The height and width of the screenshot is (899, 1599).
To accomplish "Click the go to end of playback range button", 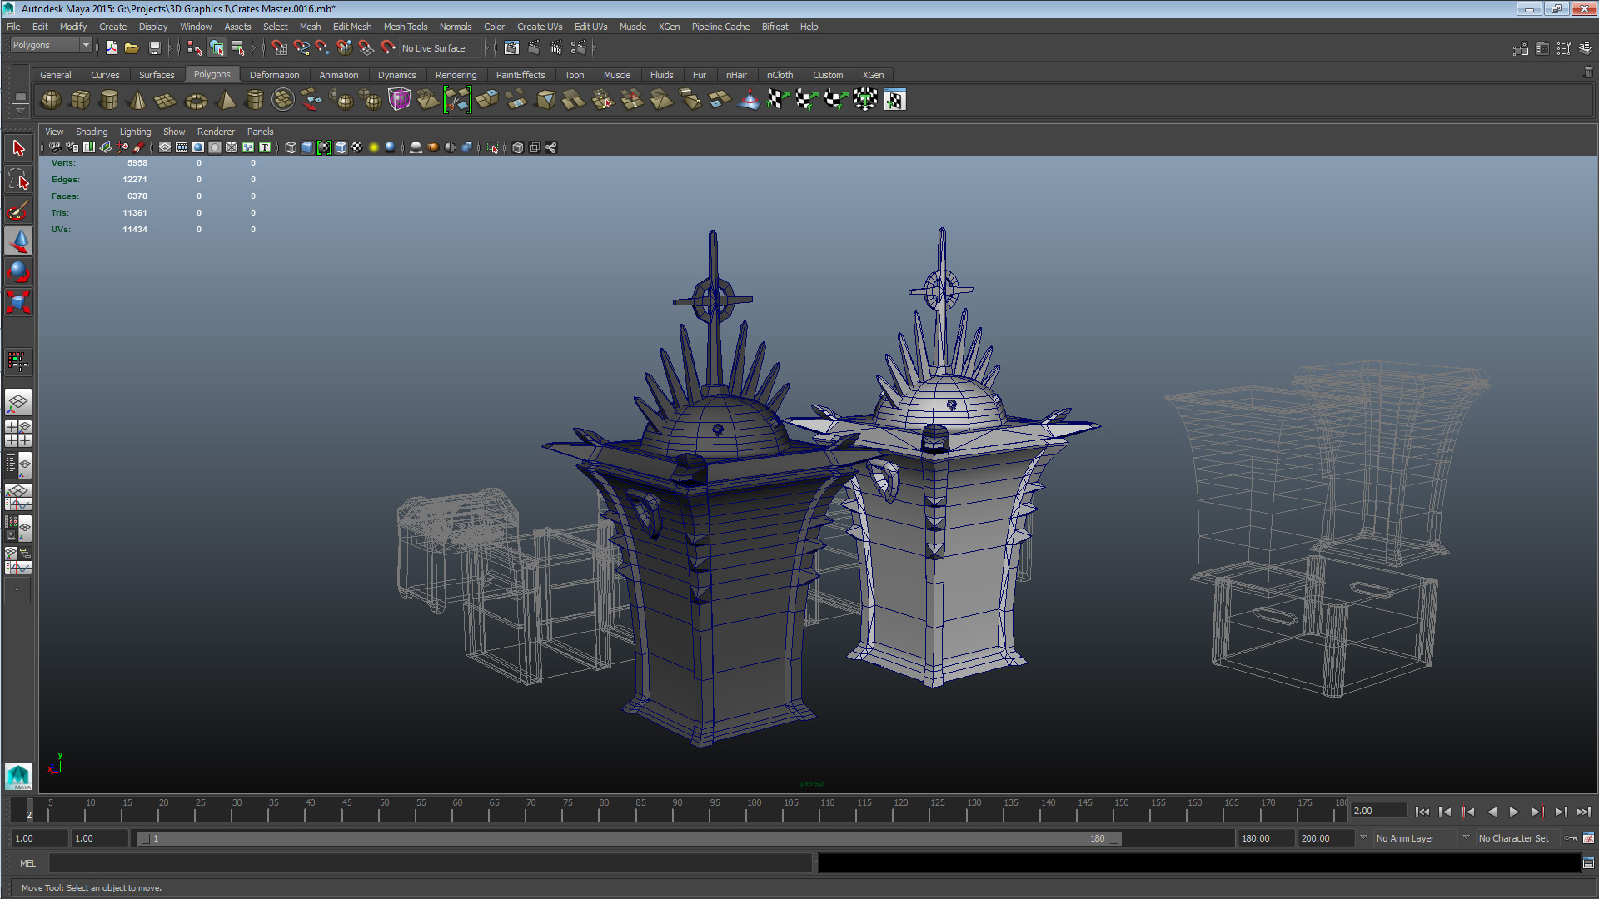I will [1583, 812].
